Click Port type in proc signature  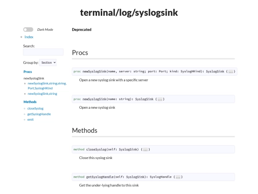(162, 71)
